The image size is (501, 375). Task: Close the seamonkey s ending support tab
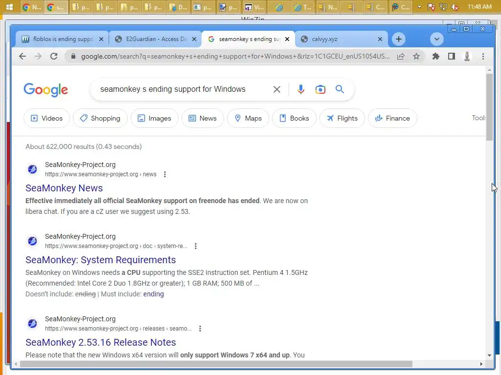(287, 39)
